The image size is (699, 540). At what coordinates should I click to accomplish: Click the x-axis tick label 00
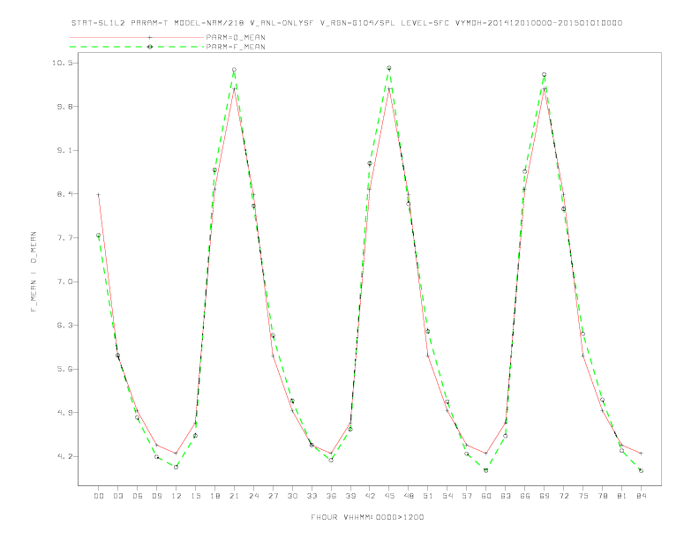point(99,496)
